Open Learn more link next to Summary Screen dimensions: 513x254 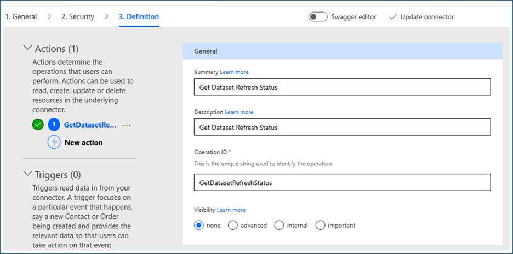[x=234, y=72]
